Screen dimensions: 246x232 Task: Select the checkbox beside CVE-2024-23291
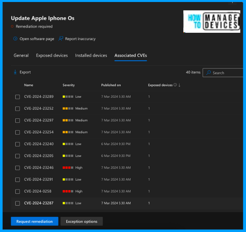pos(18,180)
